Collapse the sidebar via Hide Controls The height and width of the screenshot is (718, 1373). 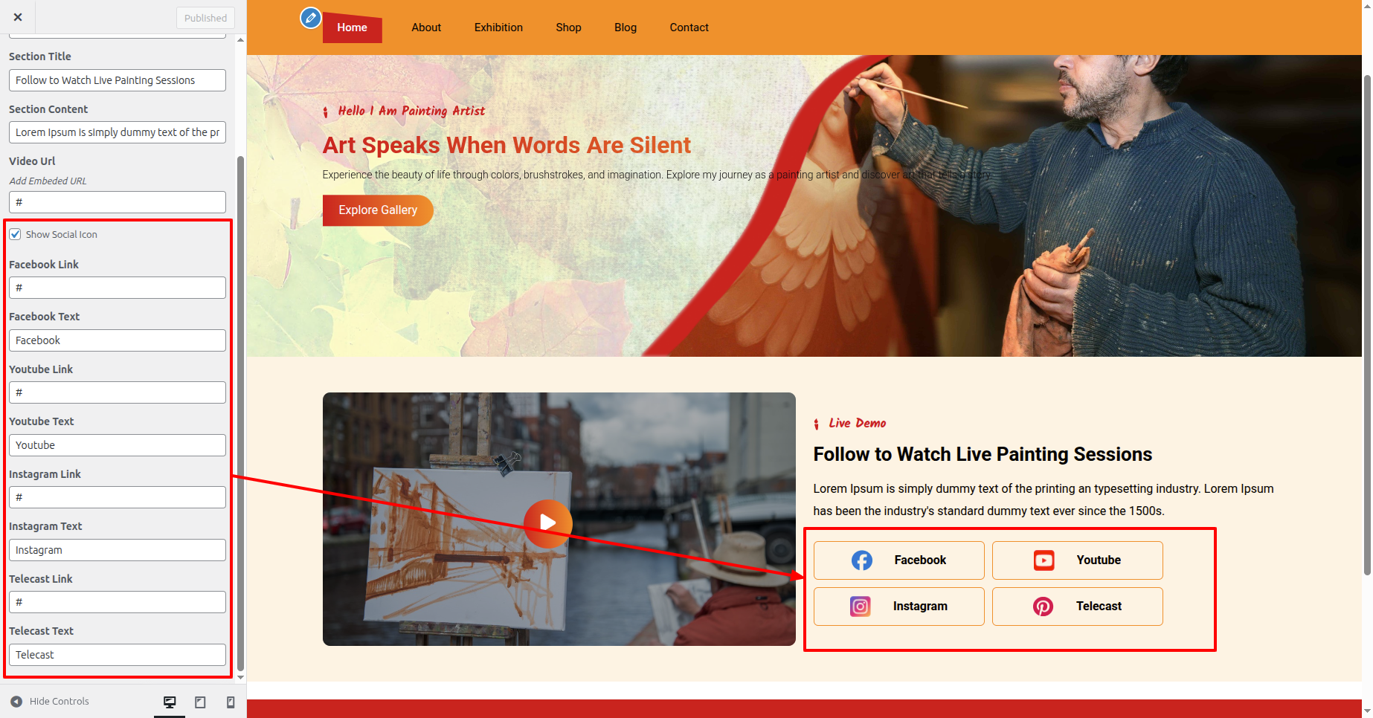pos(50,701)
